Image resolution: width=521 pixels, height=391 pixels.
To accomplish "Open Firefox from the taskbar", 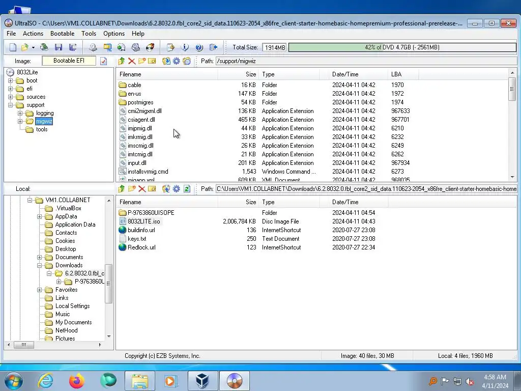I will tap(76, 381).
